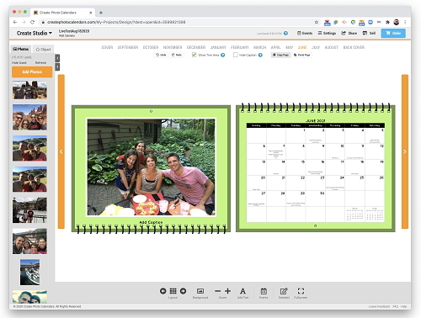Toggle the Show Trim Area checkbox

tap(194, 55)
